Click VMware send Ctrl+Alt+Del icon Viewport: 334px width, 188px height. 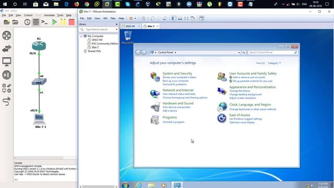point(144,19)
